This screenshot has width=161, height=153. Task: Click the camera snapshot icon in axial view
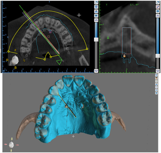[x=96, y=16]
